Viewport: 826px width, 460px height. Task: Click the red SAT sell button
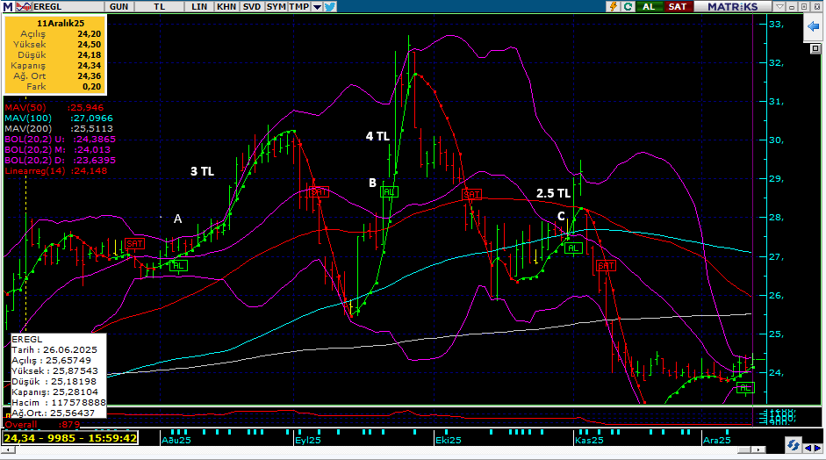[x=677, y=6]
